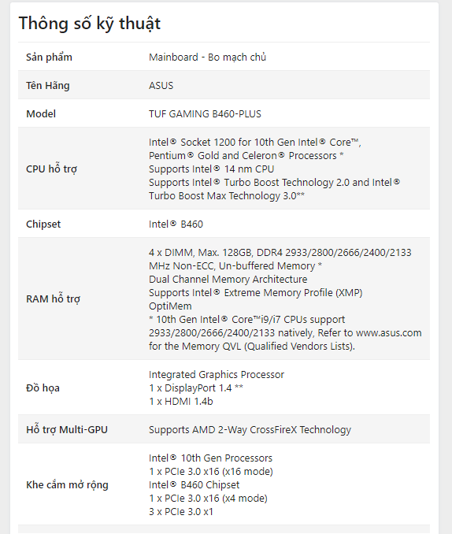Open the www.asus.com reference text
The image size is (452, 534).
coord(389,332)
